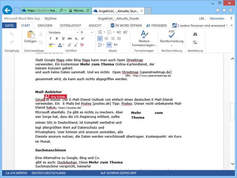This screenshot has width=237, height=178.
Task: Apply superscript formatting
Action: (x=83, y=39)
